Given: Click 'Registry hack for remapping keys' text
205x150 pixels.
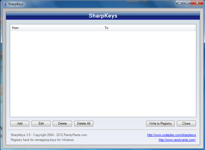Looking at the screenshot, I should [x=42, y=140].
